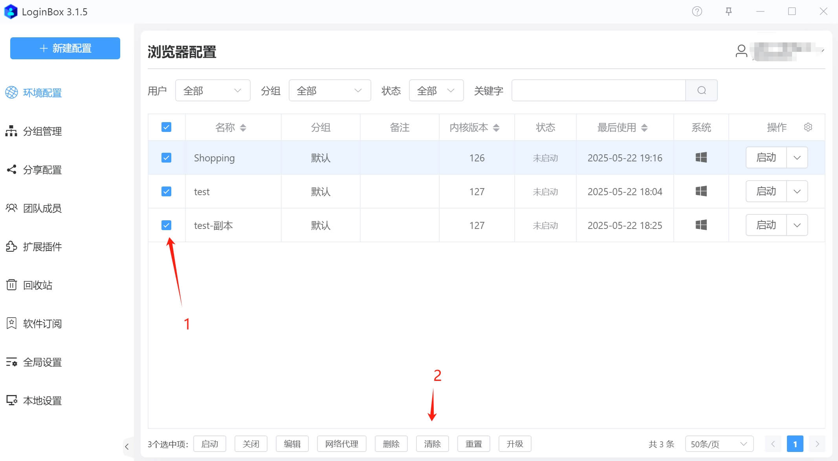Click the user account avatar icon
Viewport: 838px width, 461px height.
741,51
